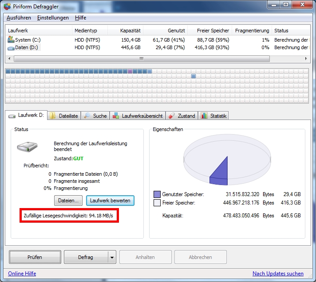Open the Einstellungen menu
316x282 pixels.
pyautogui.click(x=53, y=18)
